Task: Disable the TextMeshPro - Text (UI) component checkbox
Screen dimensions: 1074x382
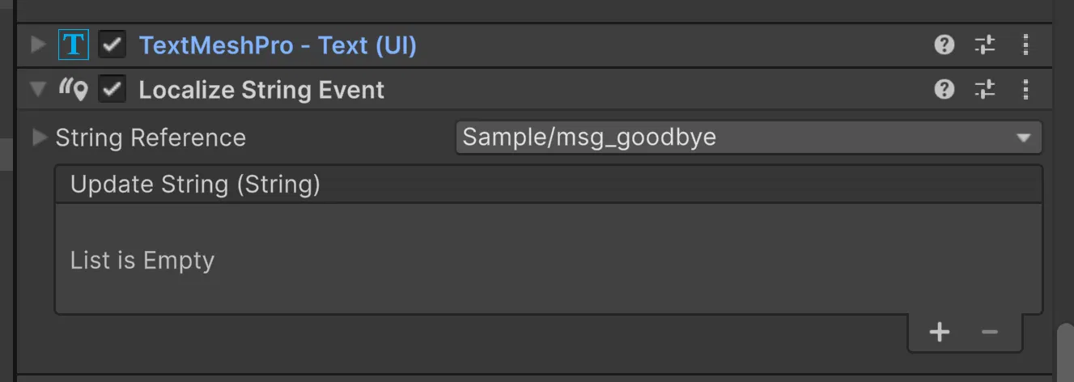Action: (112, 45)
